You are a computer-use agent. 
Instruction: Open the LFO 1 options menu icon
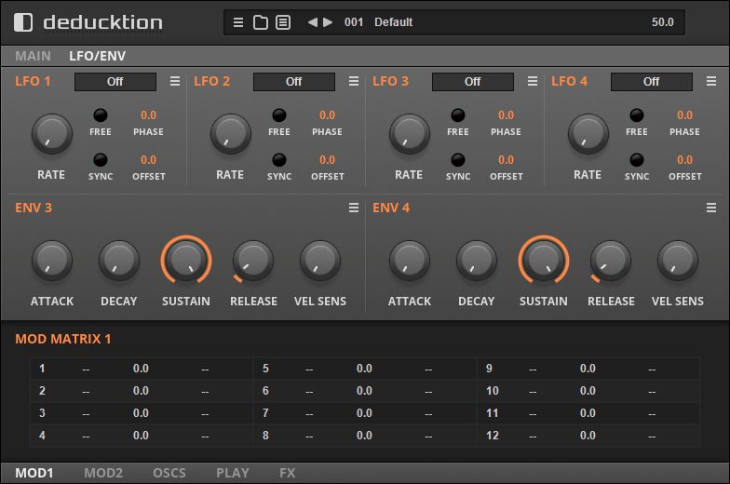point(175,82)
